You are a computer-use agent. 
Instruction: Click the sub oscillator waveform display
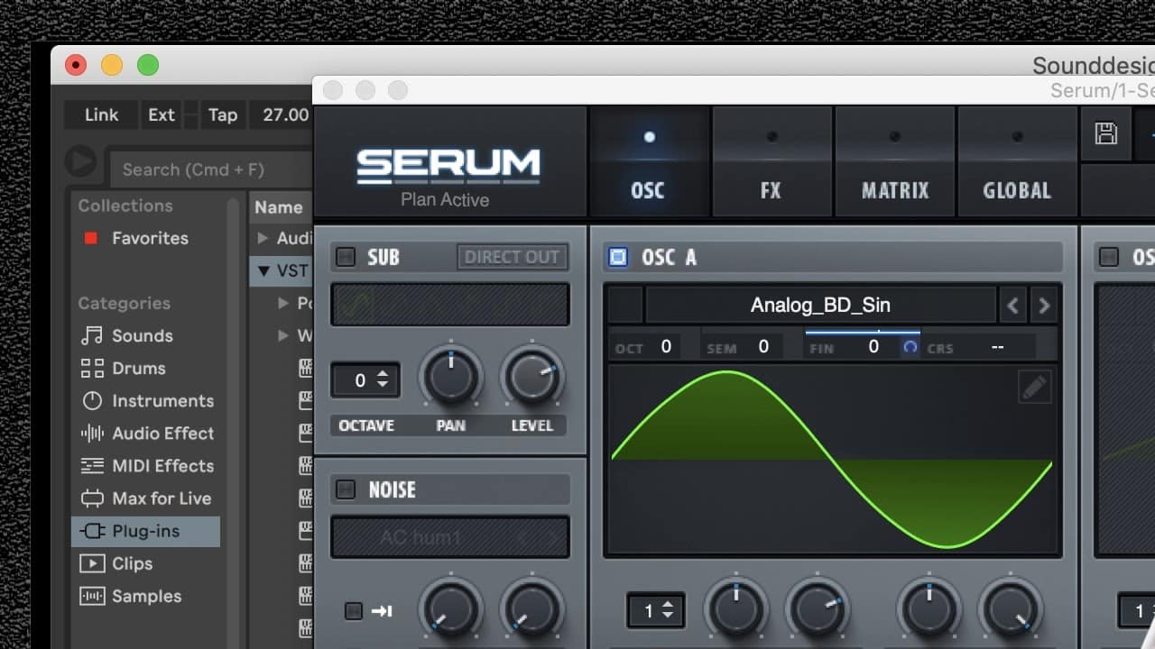[450, 305]
